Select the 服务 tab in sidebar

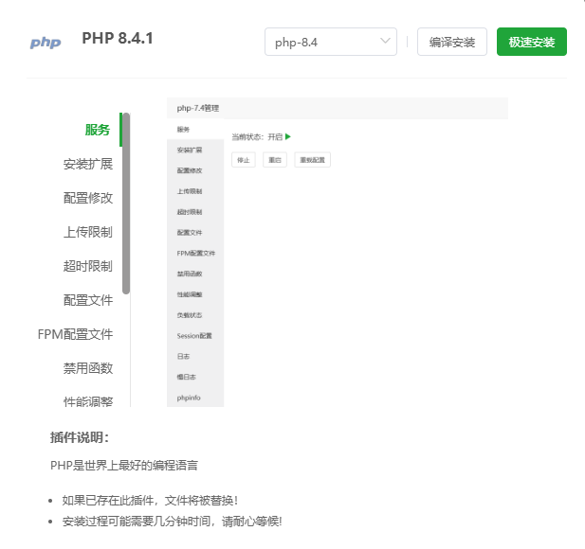[x=98, y=130]
